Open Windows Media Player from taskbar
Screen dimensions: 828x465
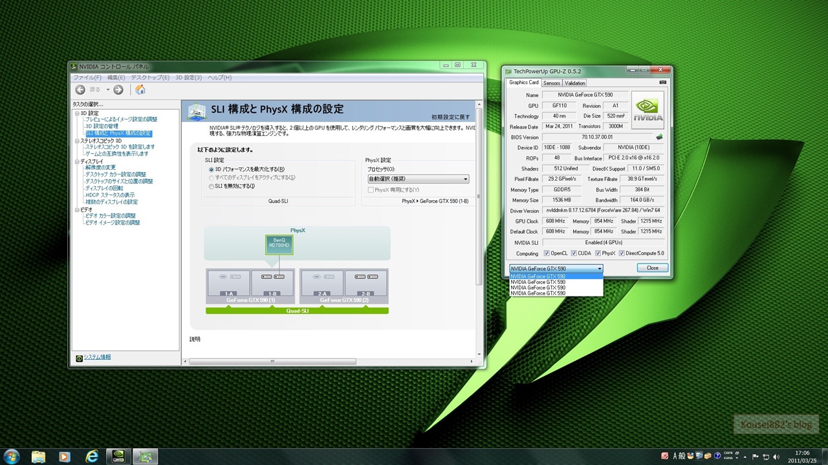[x=64, y=456]
